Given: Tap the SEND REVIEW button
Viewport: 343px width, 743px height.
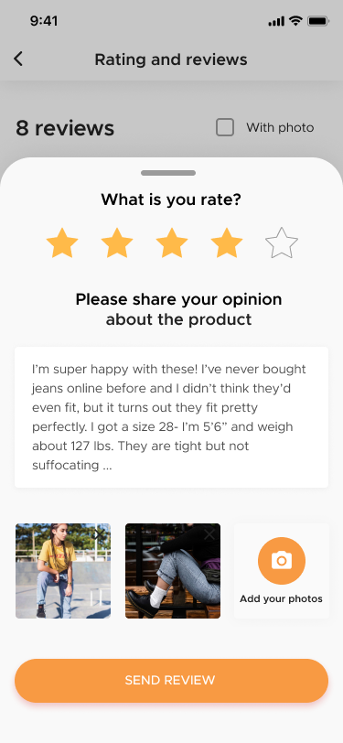Looking at the screenshot, I should click(x=172, y=681).
